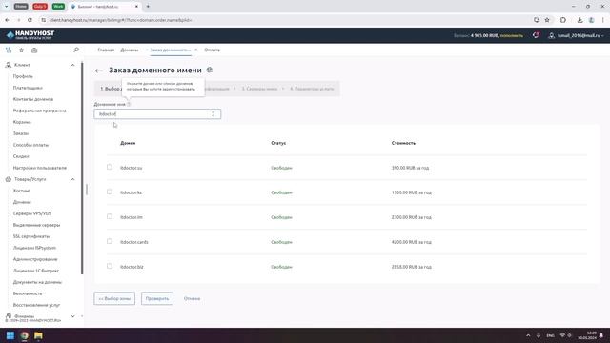The height and width of the screenshot is (343, 610).
Task: Show hidden system tray icons
Action: coord(528,335)
